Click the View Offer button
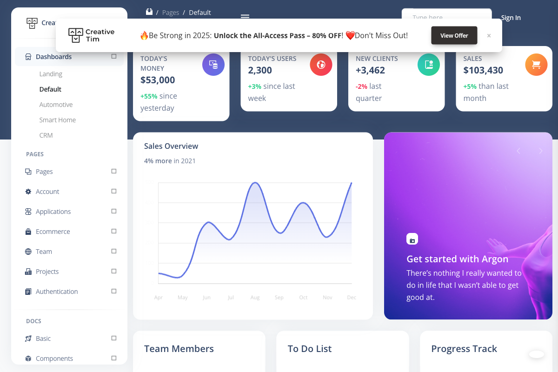The height and width of the screenshot is (372, 558). tap(454, 35)
